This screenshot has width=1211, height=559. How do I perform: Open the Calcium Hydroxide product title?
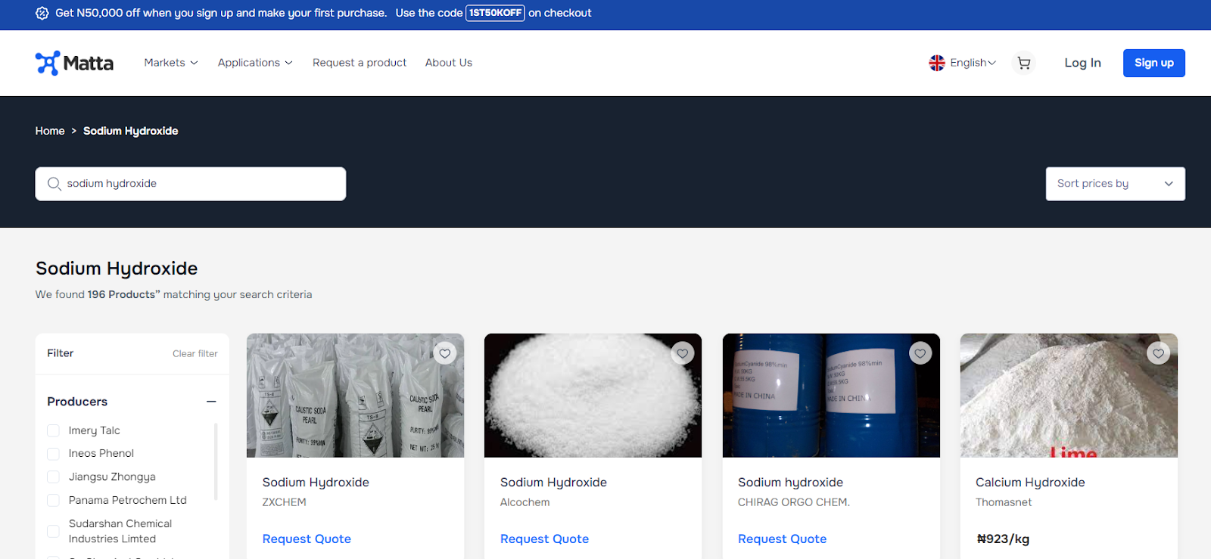pos(1030,483)
